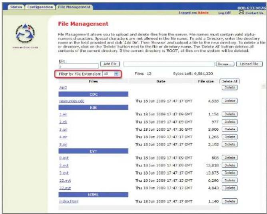Focus the Dir input field

[79, 66]
